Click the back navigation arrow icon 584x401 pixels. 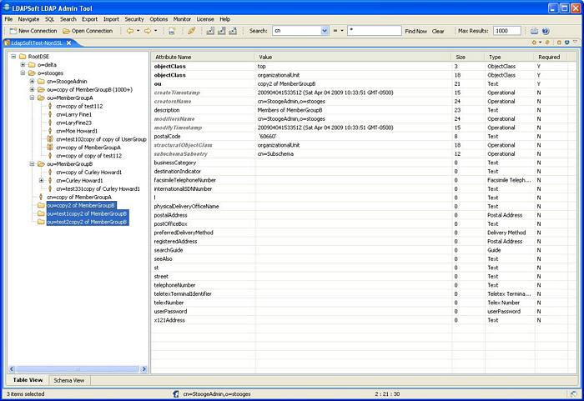(130, 31)
